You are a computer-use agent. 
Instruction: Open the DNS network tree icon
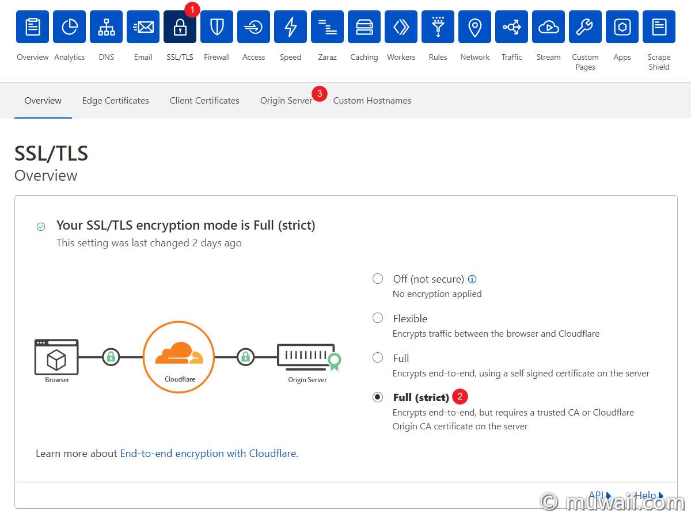tap(107, 27)
